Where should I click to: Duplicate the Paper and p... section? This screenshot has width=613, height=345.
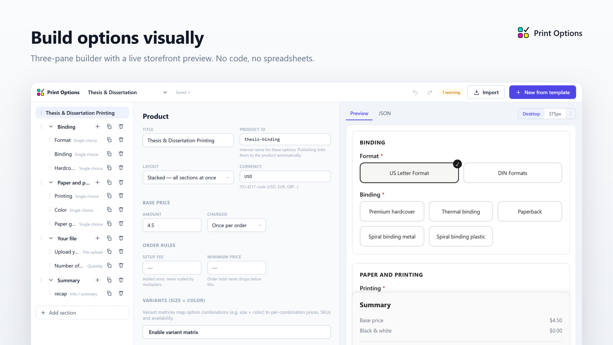click(x=109, y=182)
